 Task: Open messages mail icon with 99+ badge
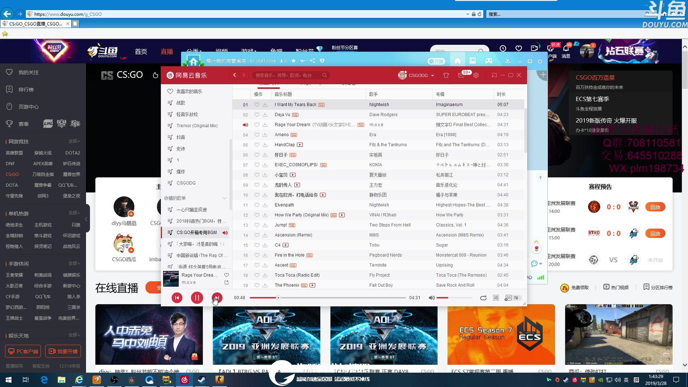pos(461,75)
